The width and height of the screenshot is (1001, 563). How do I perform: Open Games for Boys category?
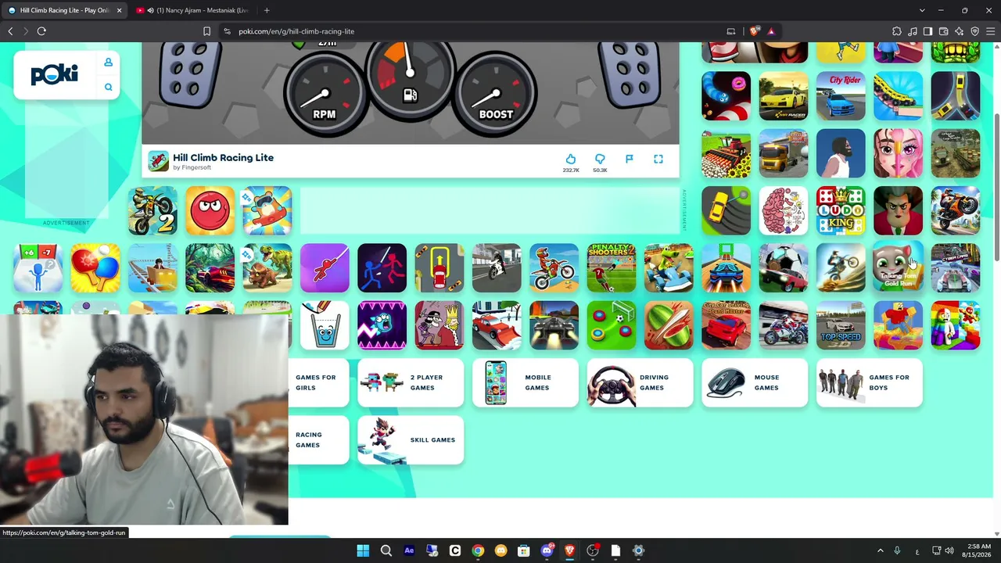(870, 382)
